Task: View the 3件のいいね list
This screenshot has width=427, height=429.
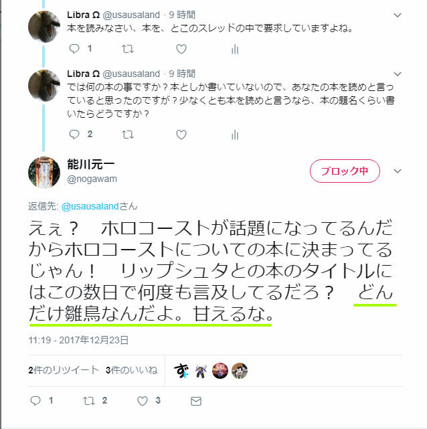Action: coord(132,370)
